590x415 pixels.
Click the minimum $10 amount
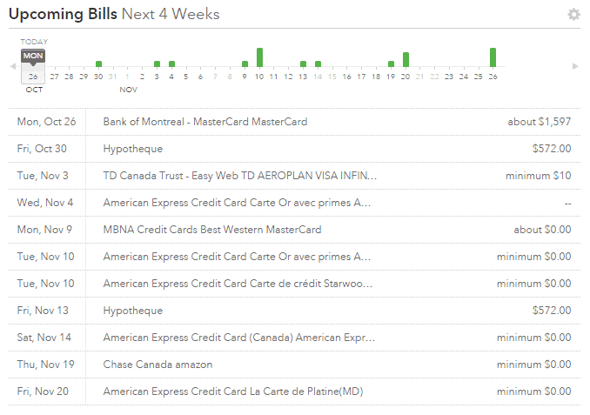coord(539,176)
